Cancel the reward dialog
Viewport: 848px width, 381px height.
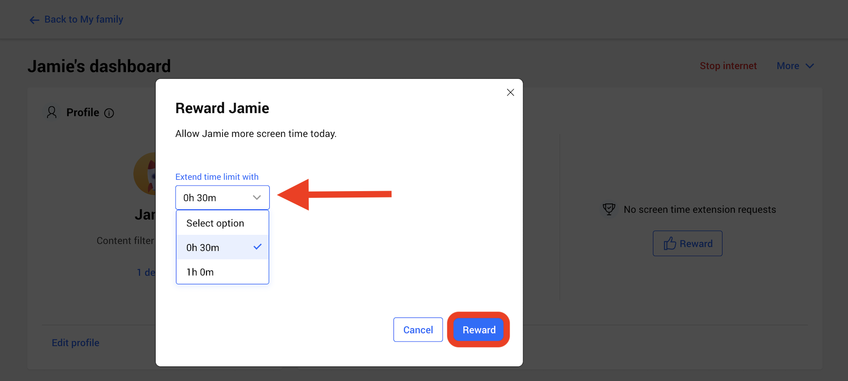point(418,330)
